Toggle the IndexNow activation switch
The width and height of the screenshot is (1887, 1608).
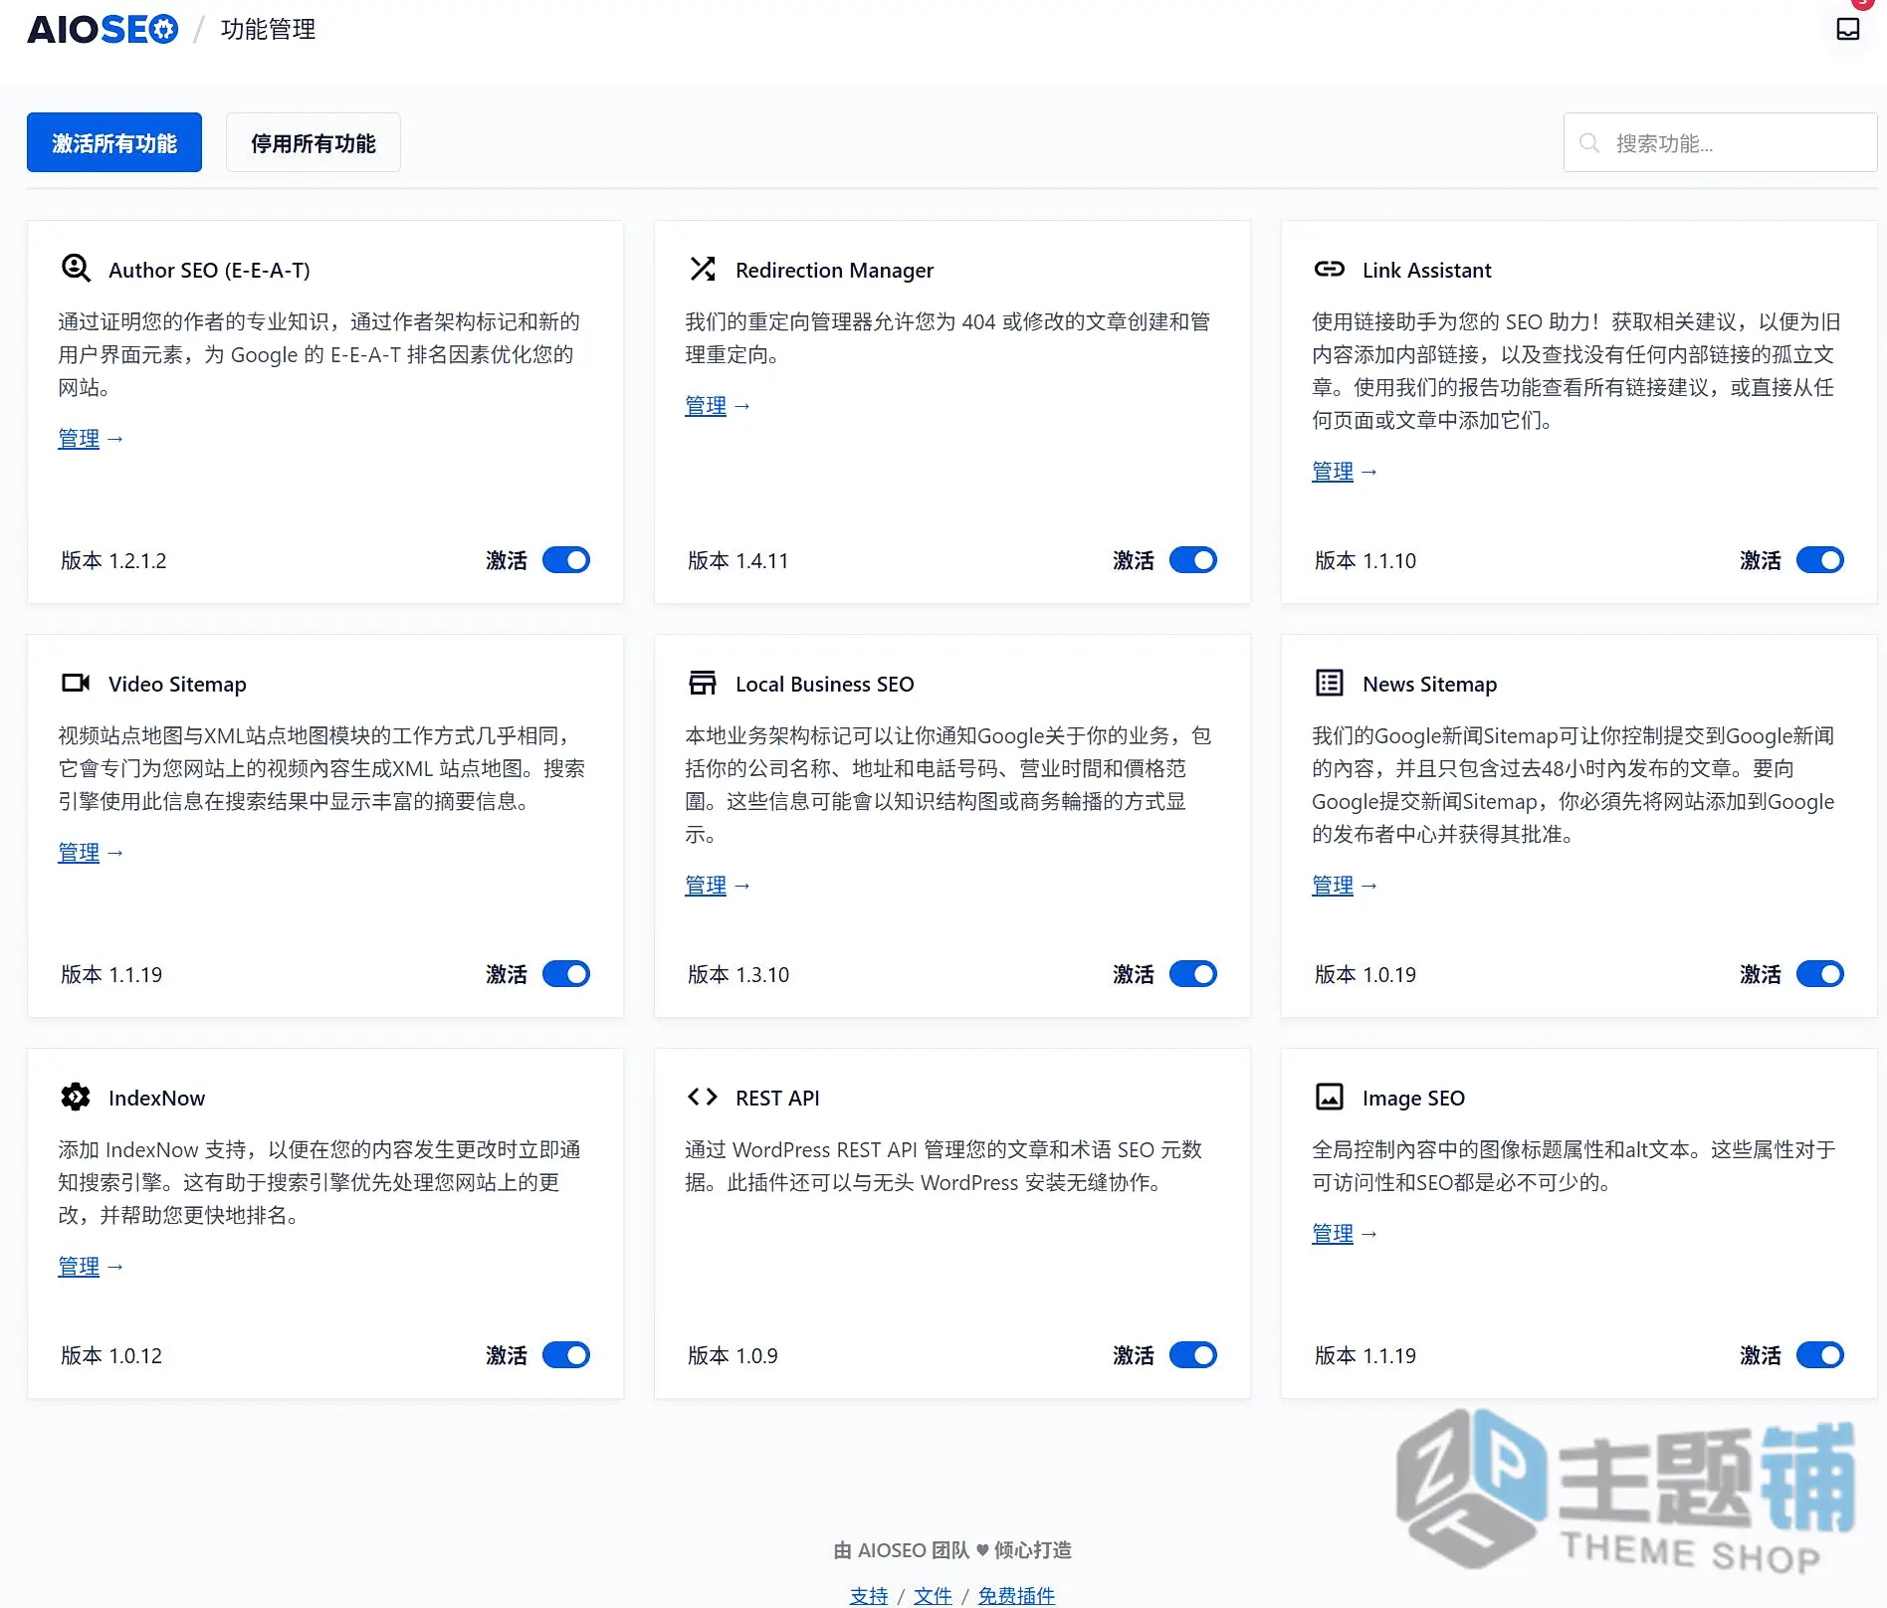pos(566,1355)
